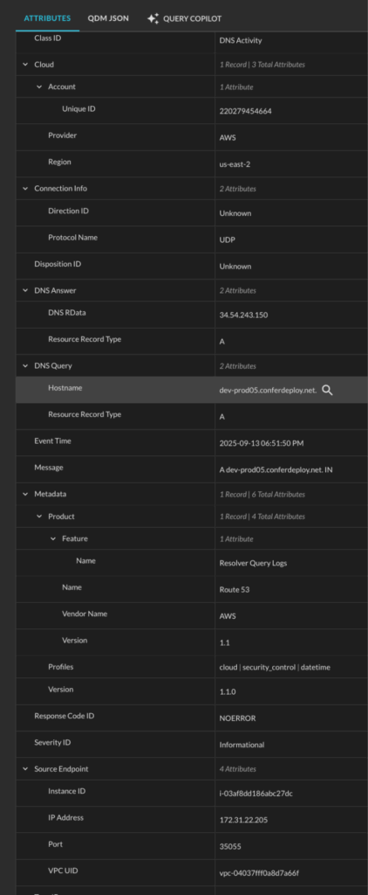This screenshot has width=368, height=895.
Task: Click the Provider row label
Action: pyautogui.click(x=62, y=135)
